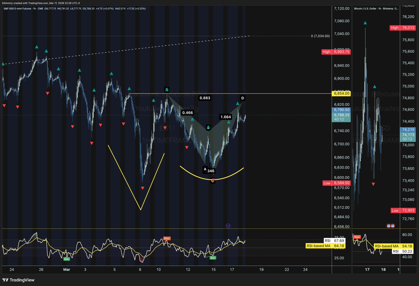Viewport: 419px width, 286px height.
Task: Click the 6,790.50 blue price tag
Action: 341,110
